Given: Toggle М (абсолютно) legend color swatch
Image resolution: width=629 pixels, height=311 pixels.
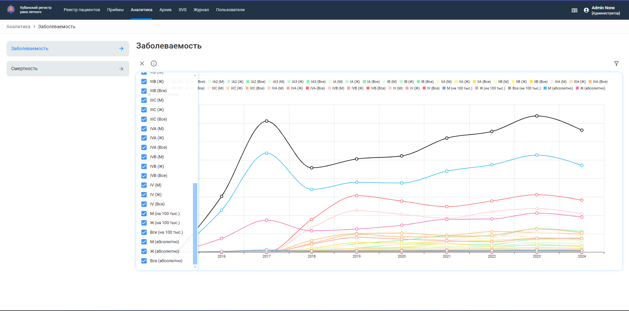Looking at the screenshot, I should click(545, 88).
